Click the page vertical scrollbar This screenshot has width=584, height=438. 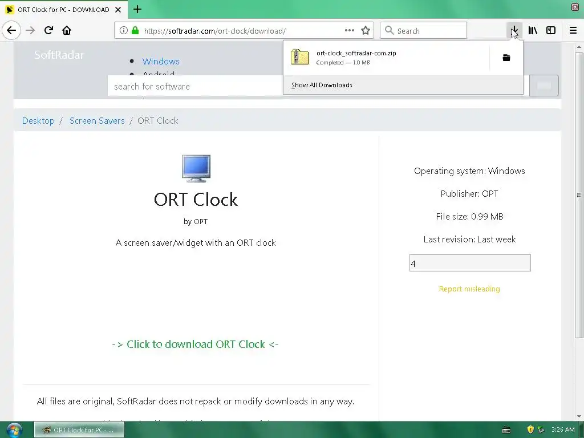click(x=579, y=195)
